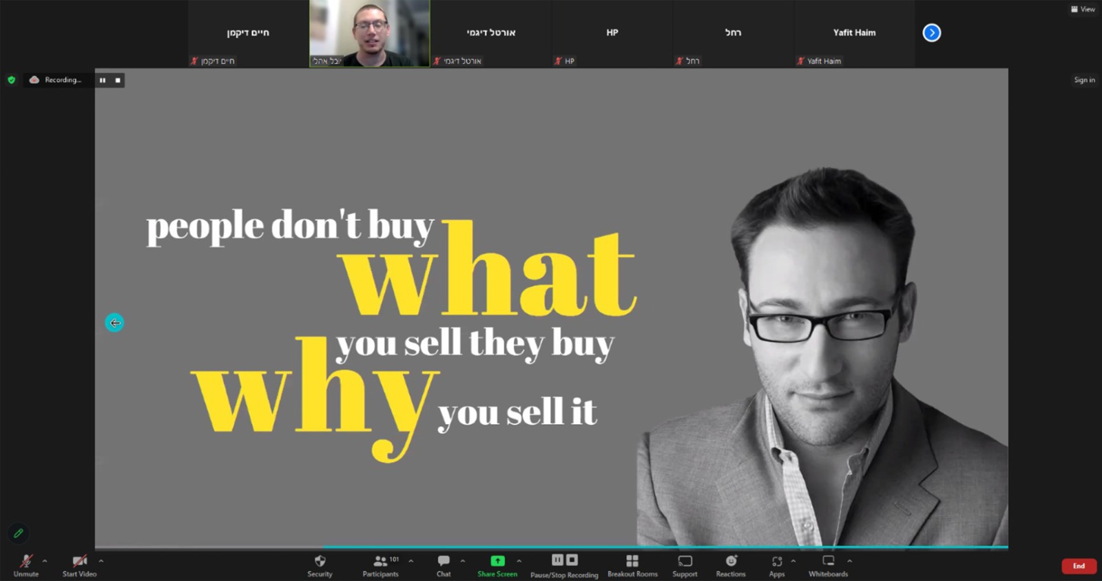
Task: Open Zoom Apps
Action: [777, 565]
